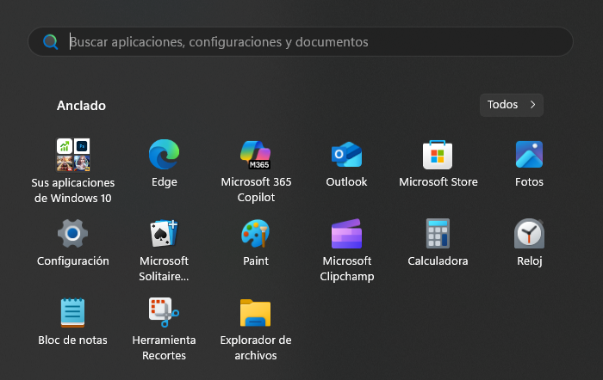Open the Reloj clock app

[x=529, y=233]
